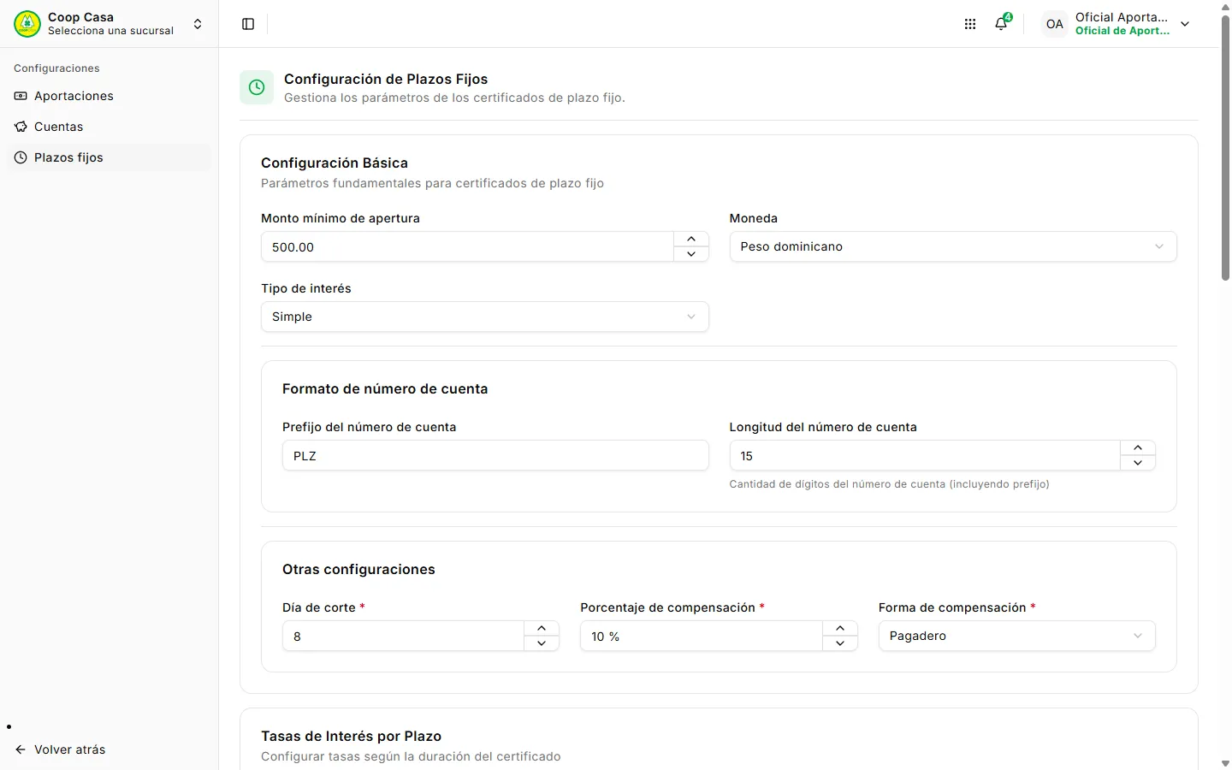Increase Longitud del número de cuenta
This screenshot has height=770, width=1232.
[x=1138, y=447]
